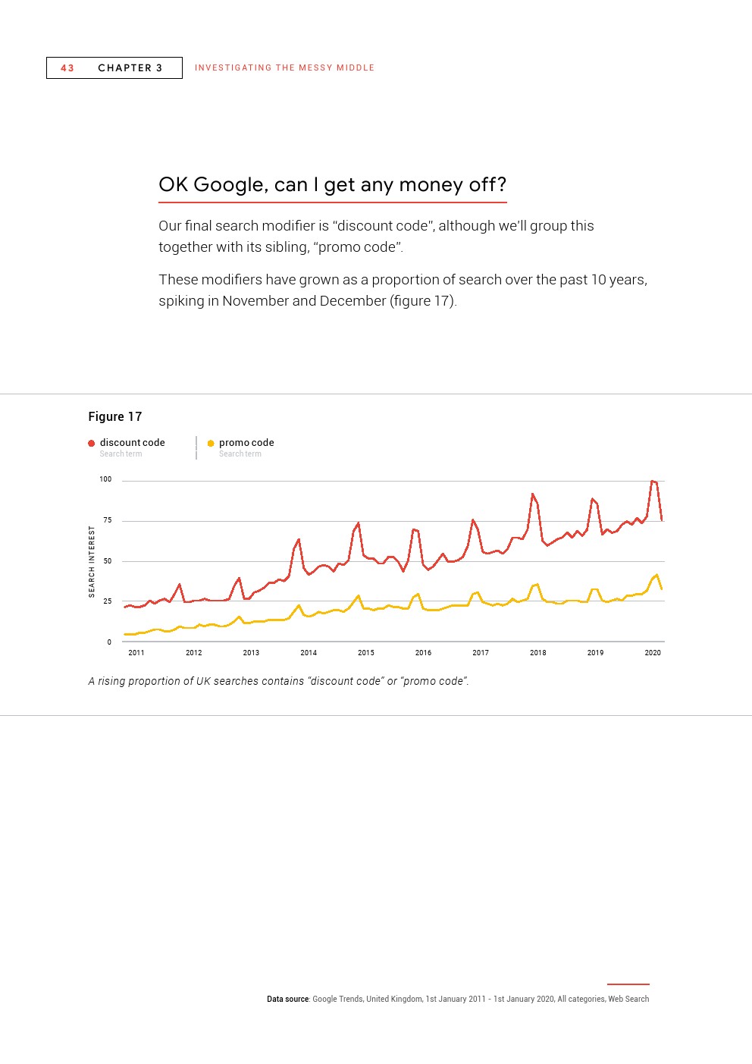Click the 25 value on the y-axis
This screenshot has height=1064, width=752.
point(108,601)
